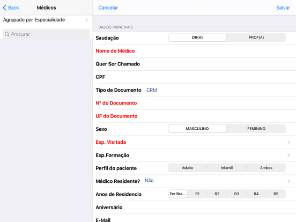The image size is (296, 222).
Task: Select R1 residency year
Action: click(x=197, y=194)
